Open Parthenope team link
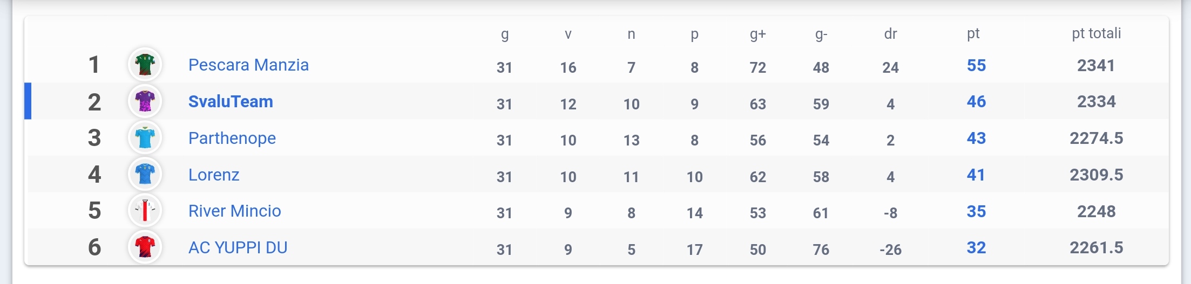Screen dimensions: 1191x284 coord(232,138)
